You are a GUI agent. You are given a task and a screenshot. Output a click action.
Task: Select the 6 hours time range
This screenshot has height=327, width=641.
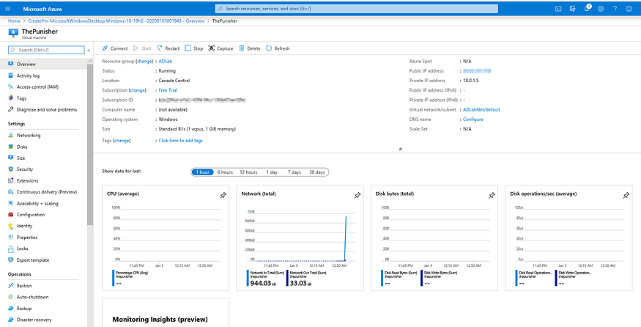225,172
